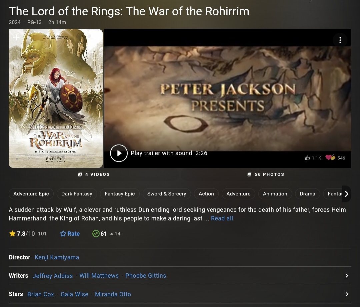
Task: Open star Gaia Wise's page
Action: (74, 294)
